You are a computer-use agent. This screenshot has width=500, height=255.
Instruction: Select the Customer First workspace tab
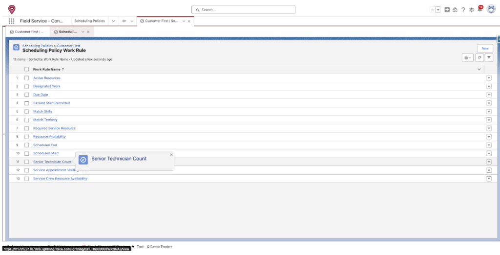pos(161,21)
